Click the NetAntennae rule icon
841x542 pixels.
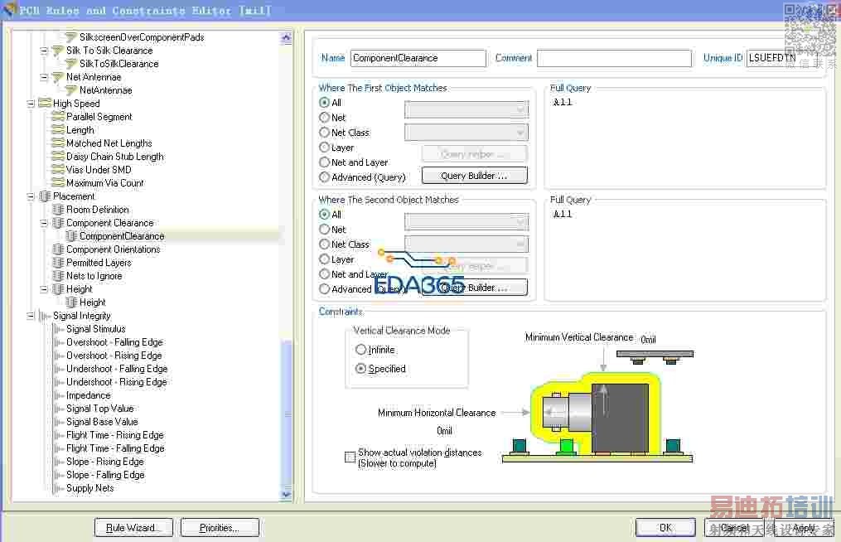70,90
